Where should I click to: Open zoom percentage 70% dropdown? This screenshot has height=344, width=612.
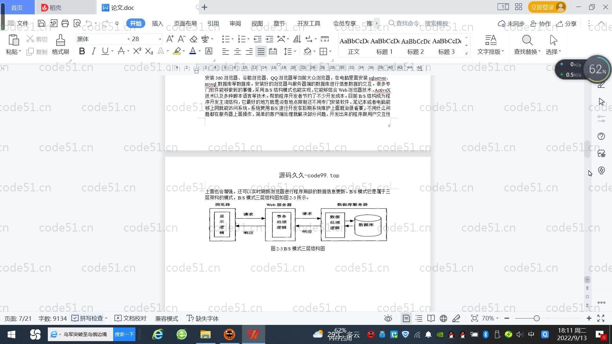tap(490, 318)
